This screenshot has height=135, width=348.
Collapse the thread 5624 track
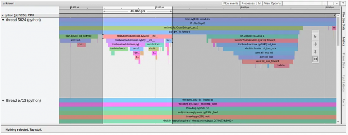point(3,20)
